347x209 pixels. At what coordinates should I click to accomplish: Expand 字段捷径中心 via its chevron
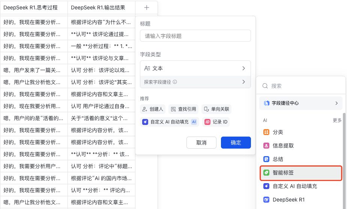[x=336, y=103]
